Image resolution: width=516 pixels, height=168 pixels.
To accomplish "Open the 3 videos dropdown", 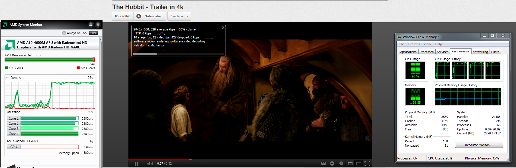I will [179, 16].
